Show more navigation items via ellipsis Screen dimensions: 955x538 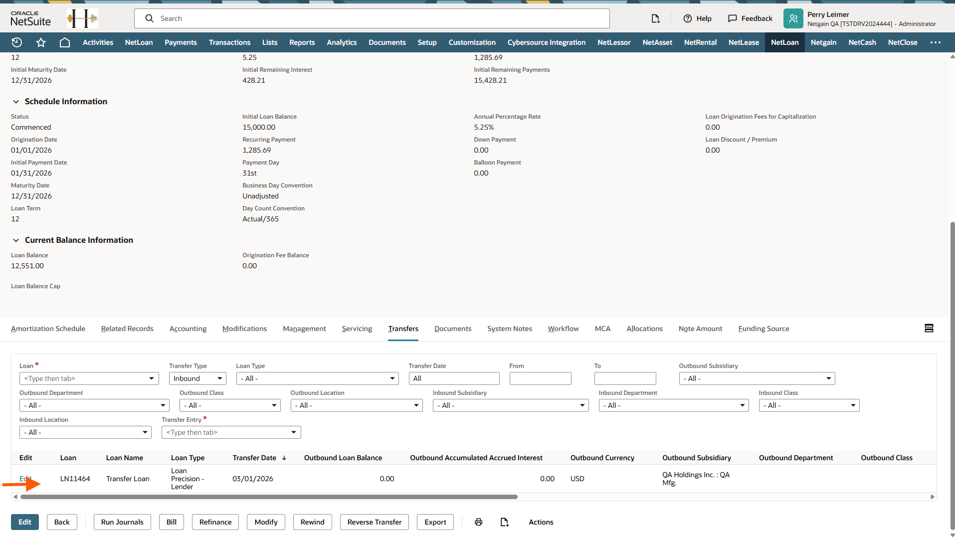click(935, 42)
